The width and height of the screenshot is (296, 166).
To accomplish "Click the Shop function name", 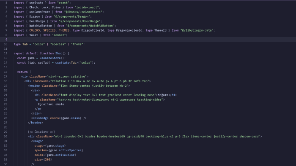I will [x=59, y=54].
